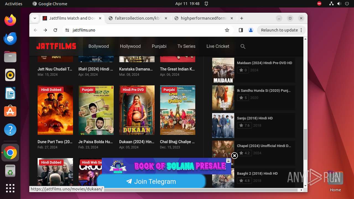
Task: Open Dune Part Two title link
Action: (x=55, y=142)
